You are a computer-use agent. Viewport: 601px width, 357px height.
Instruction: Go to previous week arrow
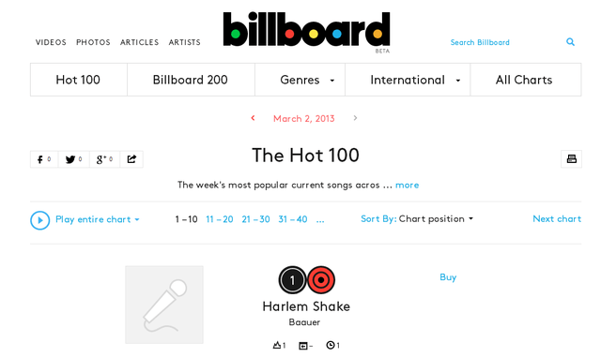(x=253, y=118)
